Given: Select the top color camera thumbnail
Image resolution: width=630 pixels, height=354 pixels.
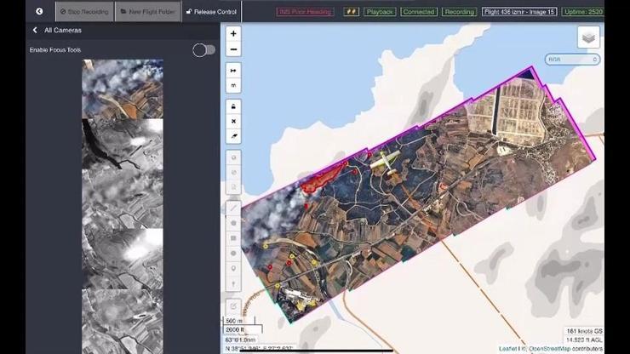Looking at the screenshot, I should click(x=122, y=88).
